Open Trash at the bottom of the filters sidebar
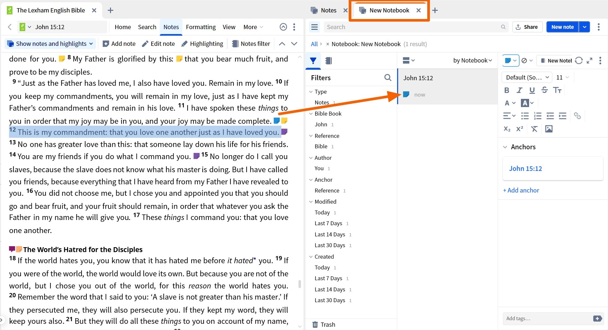The image size is (608, 330). coord(323,324)
